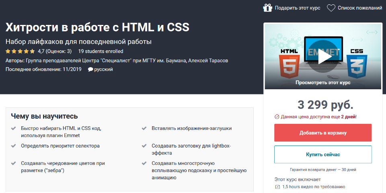Click the "4,7 (Оценок: 3)" rating text
This screenshot has height=193, width=386.
click(x=54, y=51)
